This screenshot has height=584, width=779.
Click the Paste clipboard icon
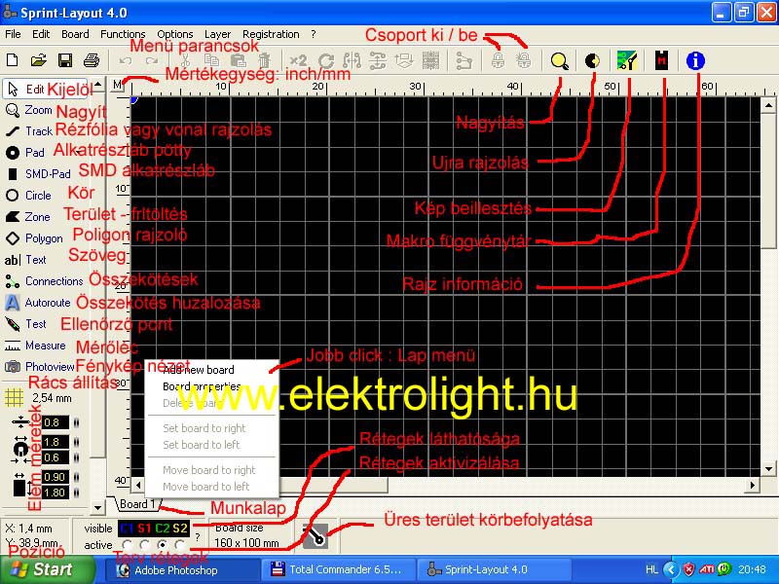(x=239, y=61)
